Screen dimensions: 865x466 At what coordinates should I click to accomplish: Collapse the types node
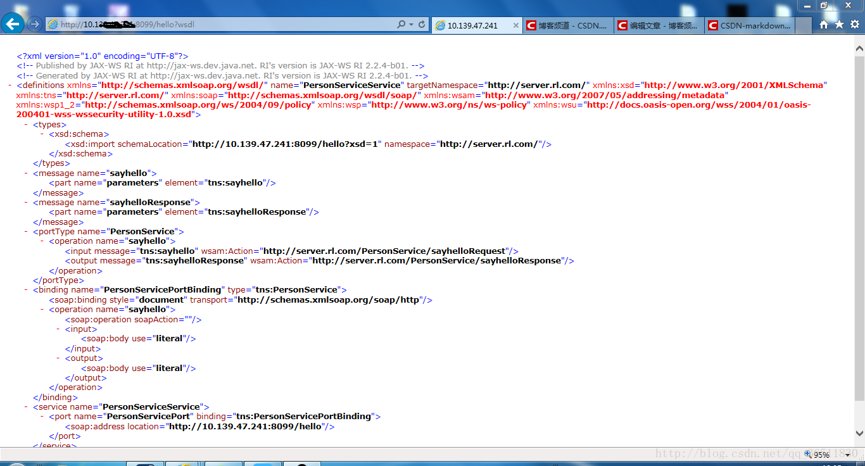(x=26, y=124)
